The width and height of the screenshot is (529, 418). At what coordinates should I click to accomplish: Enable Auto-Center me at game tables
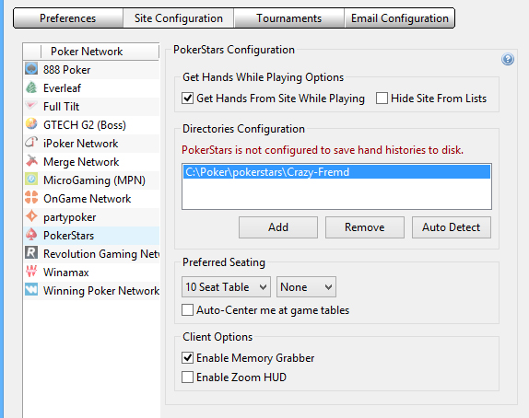click(188, 309)
